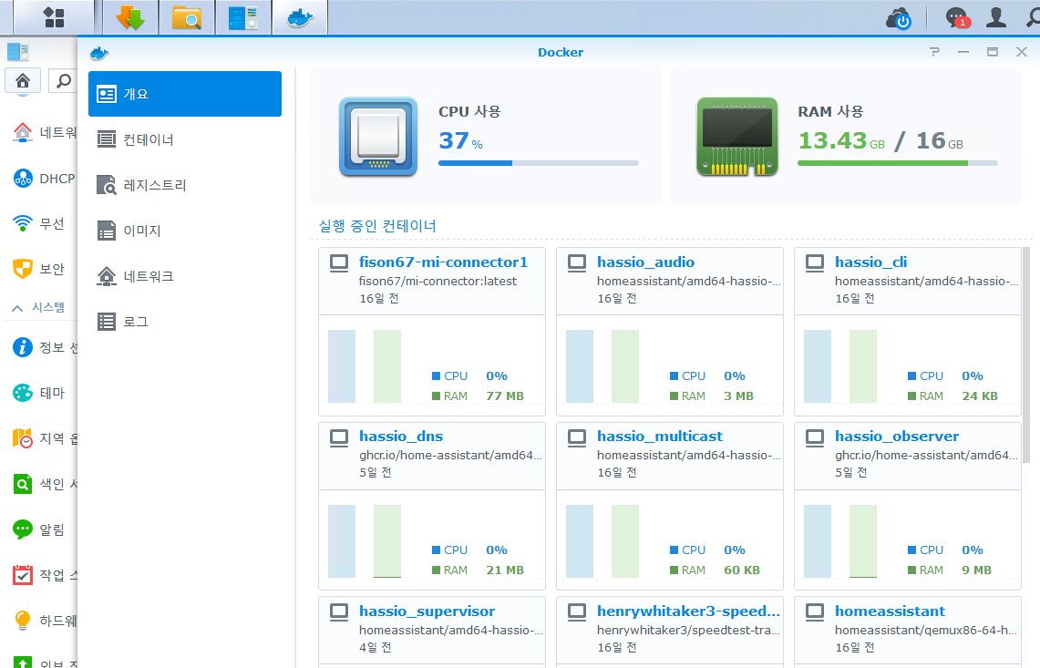1040x668 pixels.
Task: Click monitor icon beside hassio_audio
Action: coord(576,263)
